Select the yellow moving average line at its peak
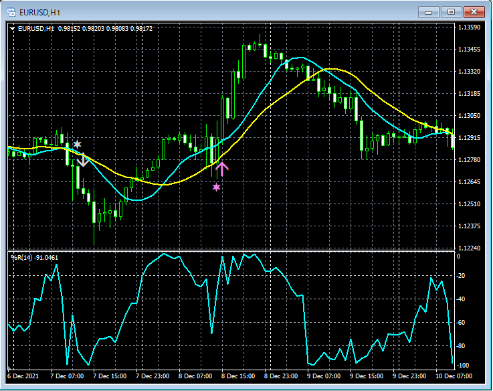Image resolution: width=493 pixels, height=391 pixels. pyautogui.click(x=330, y=69)
